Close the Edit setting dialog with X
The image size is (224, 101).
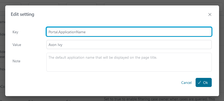click(x=210, y=15)
